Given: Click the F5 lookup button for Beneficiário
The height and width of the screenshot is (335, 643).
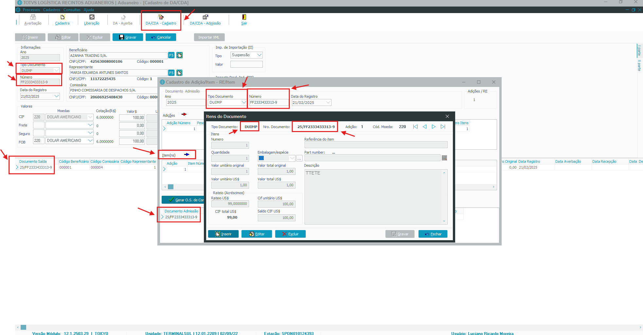Looking at the screenshot, I should (x=171, y=55).
